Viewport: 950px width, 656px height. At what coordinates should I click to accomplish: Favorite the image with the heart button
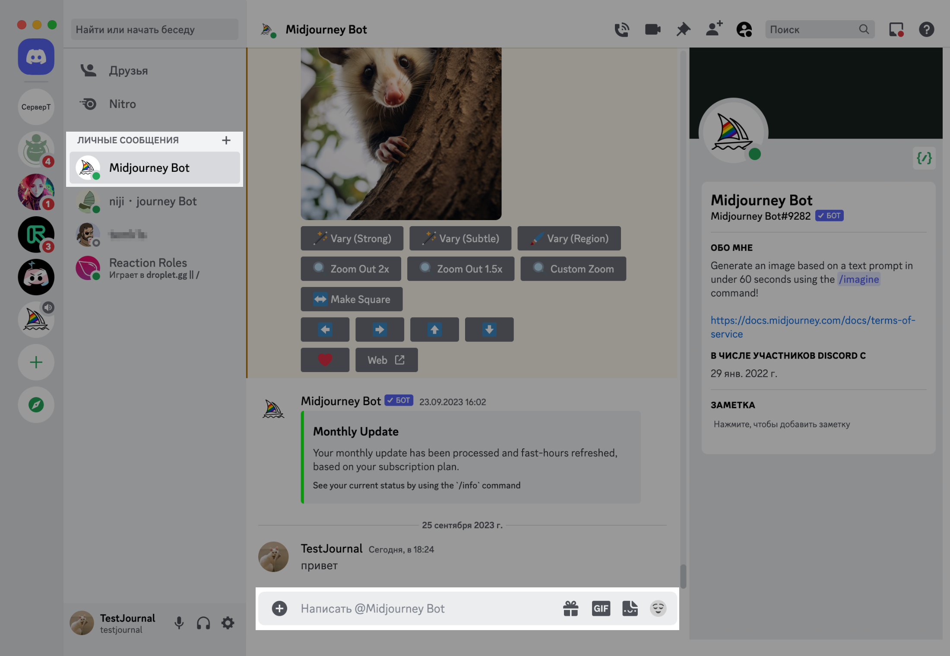pos(325,360)
